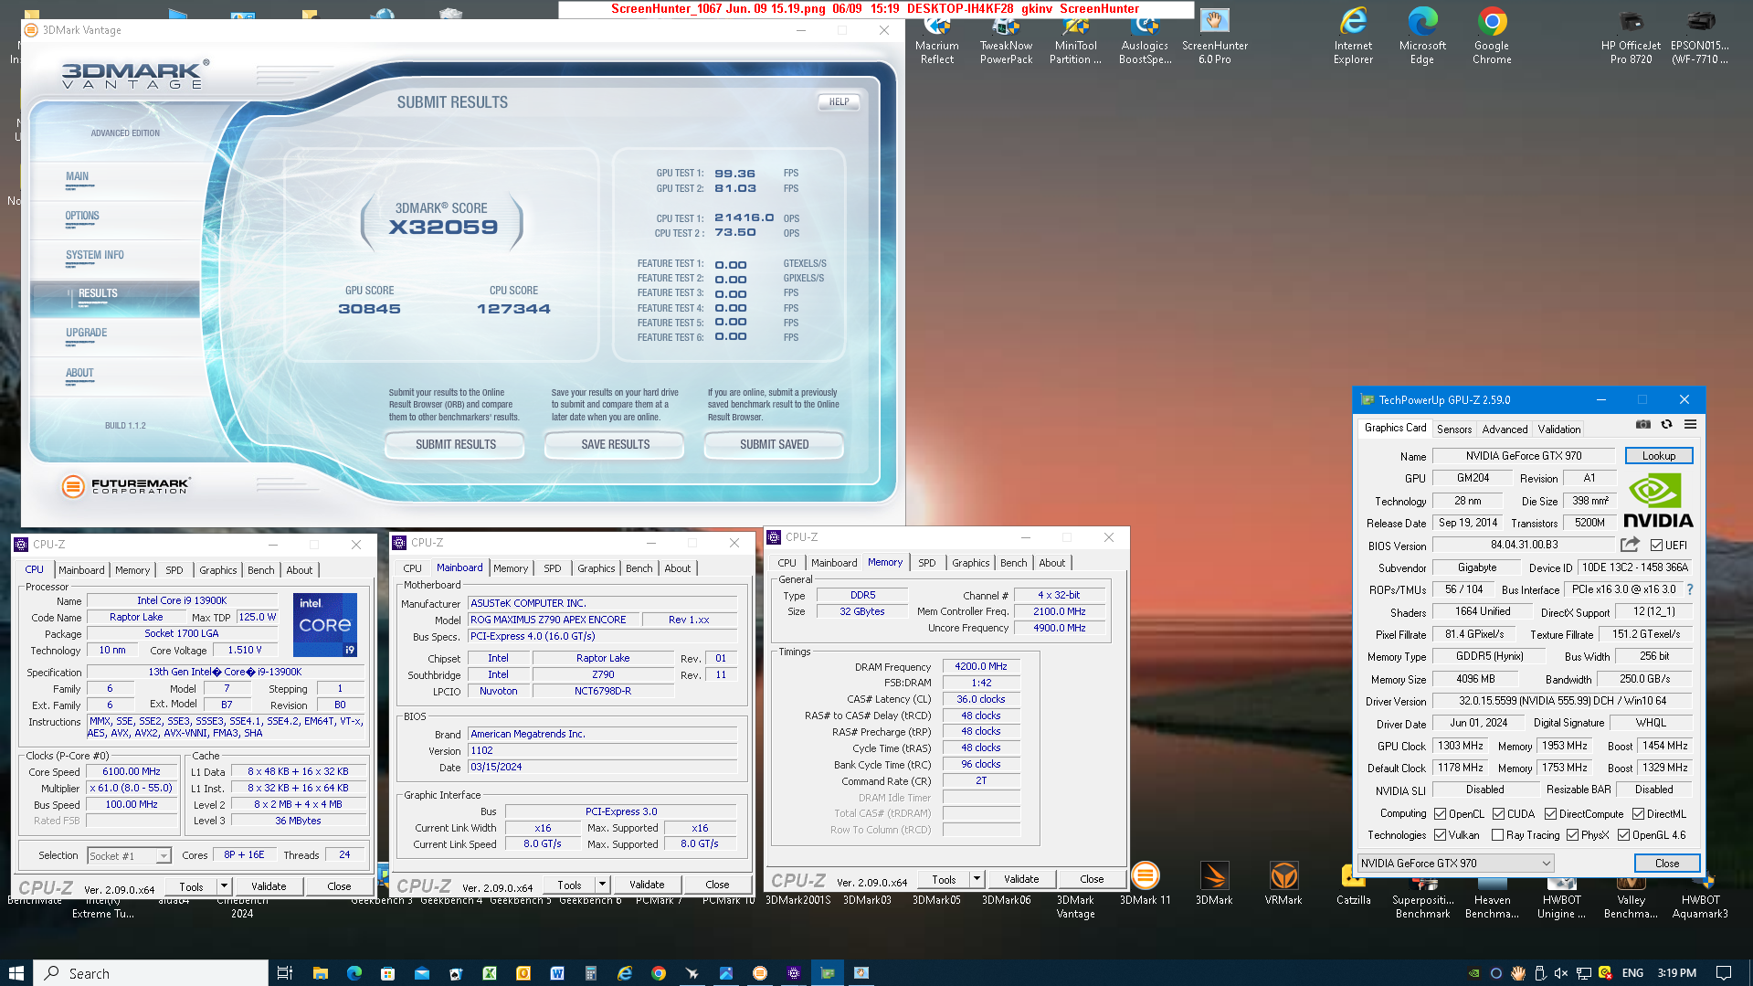Open Graphics tab in CPU-Z CPU window
The image size is (1753, 986).
[x=217, y=570]
